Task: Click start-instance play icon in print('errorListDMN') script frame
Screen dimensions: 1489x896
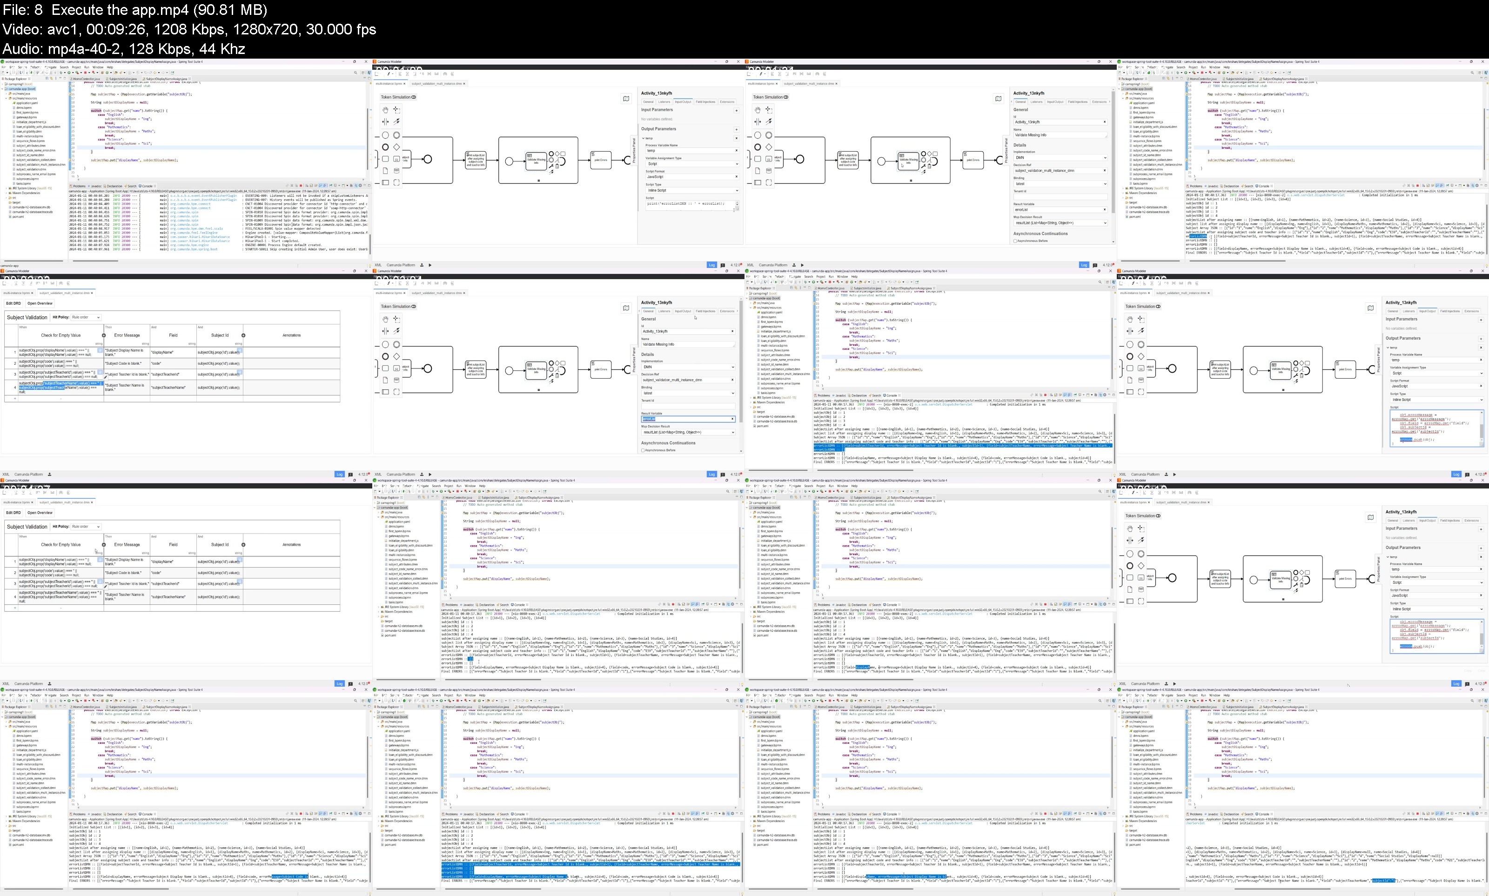Action: 430,265
